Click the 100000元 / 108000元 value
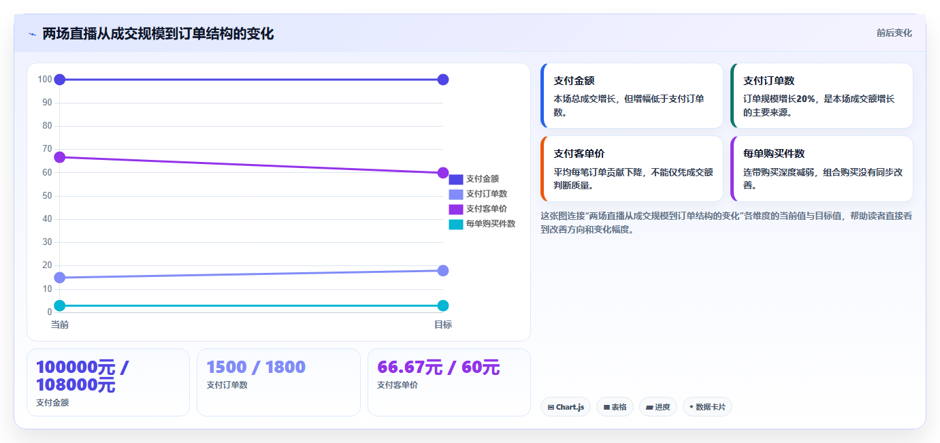The width and height of the screenshot is (940, 443). tap(82, 376)
